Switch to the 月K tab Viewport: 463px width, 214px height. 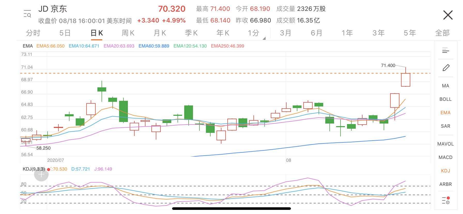(x=160, y=33)
